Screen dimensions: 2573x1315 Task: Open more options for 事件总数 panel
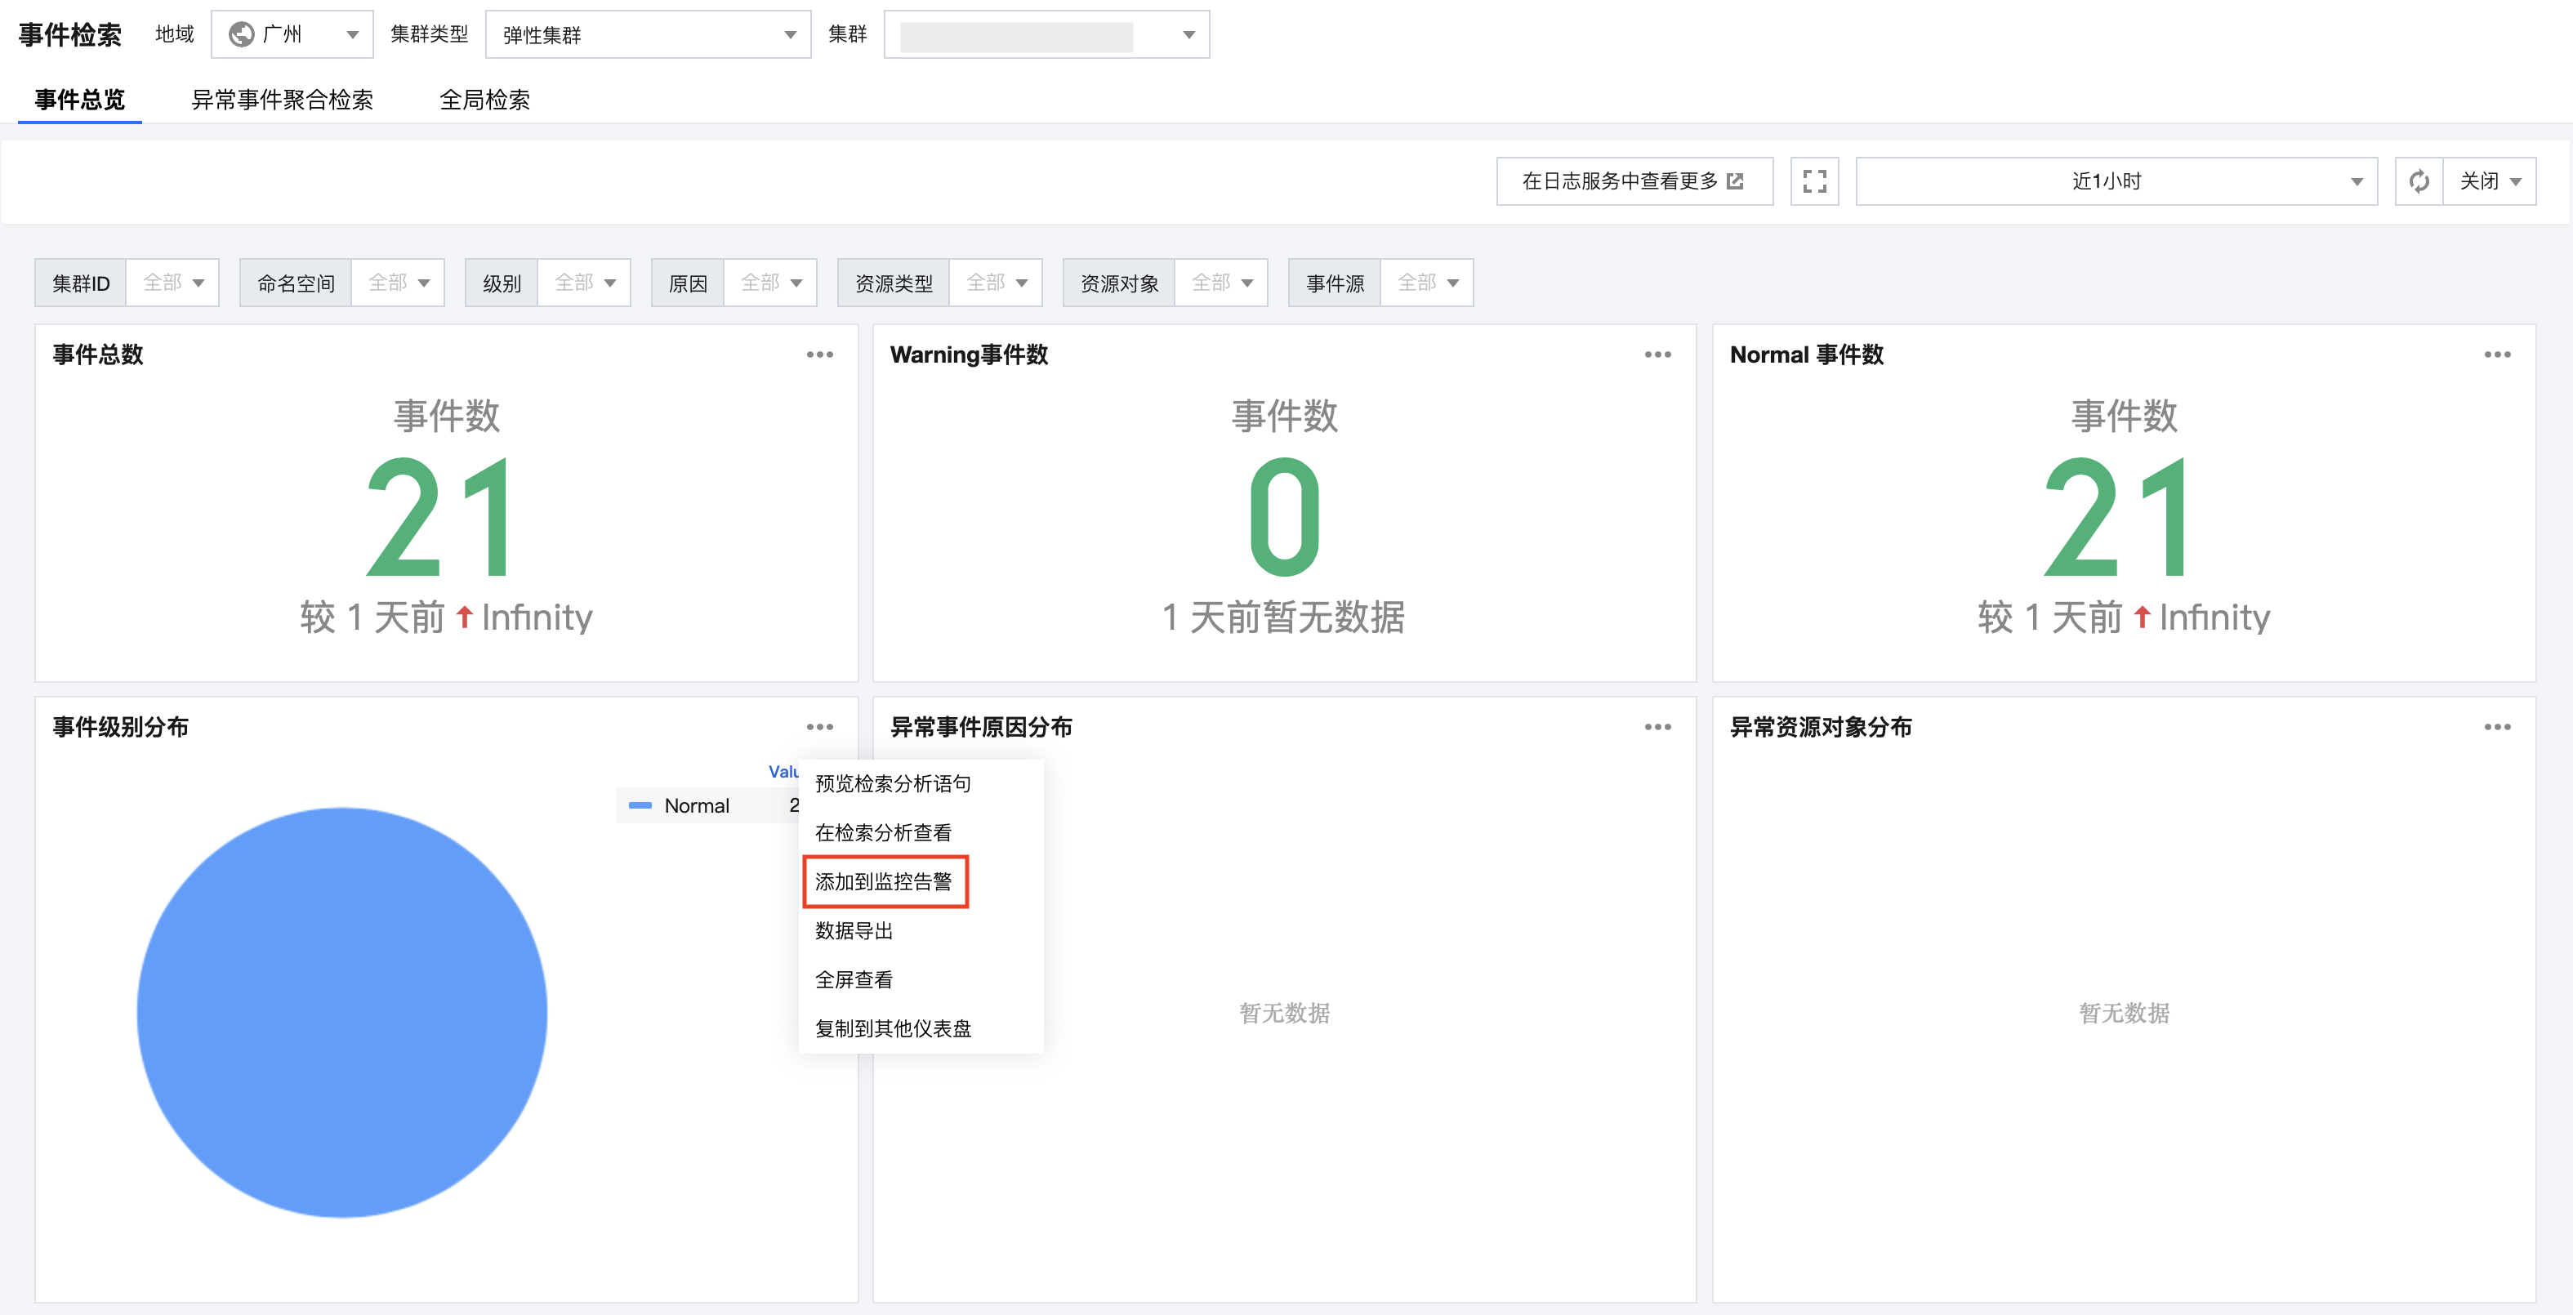coord(819,354)
